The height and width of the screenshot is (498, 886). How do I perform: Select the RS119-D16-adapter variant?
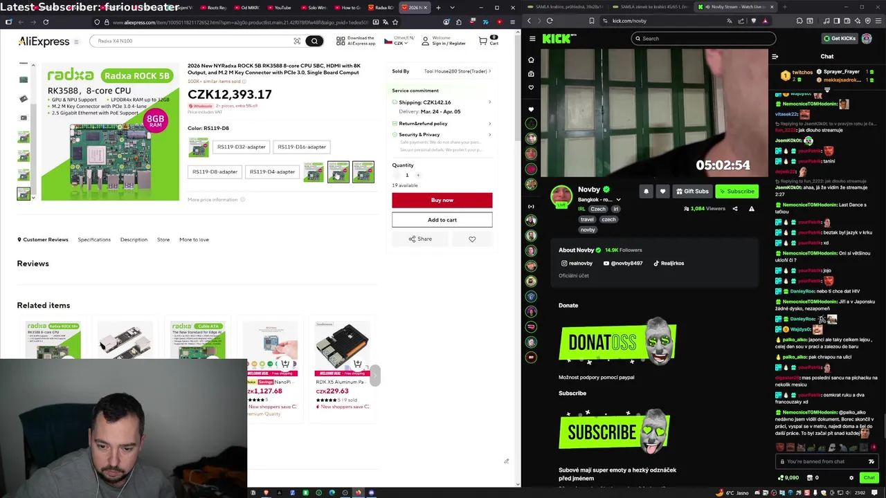302,147
